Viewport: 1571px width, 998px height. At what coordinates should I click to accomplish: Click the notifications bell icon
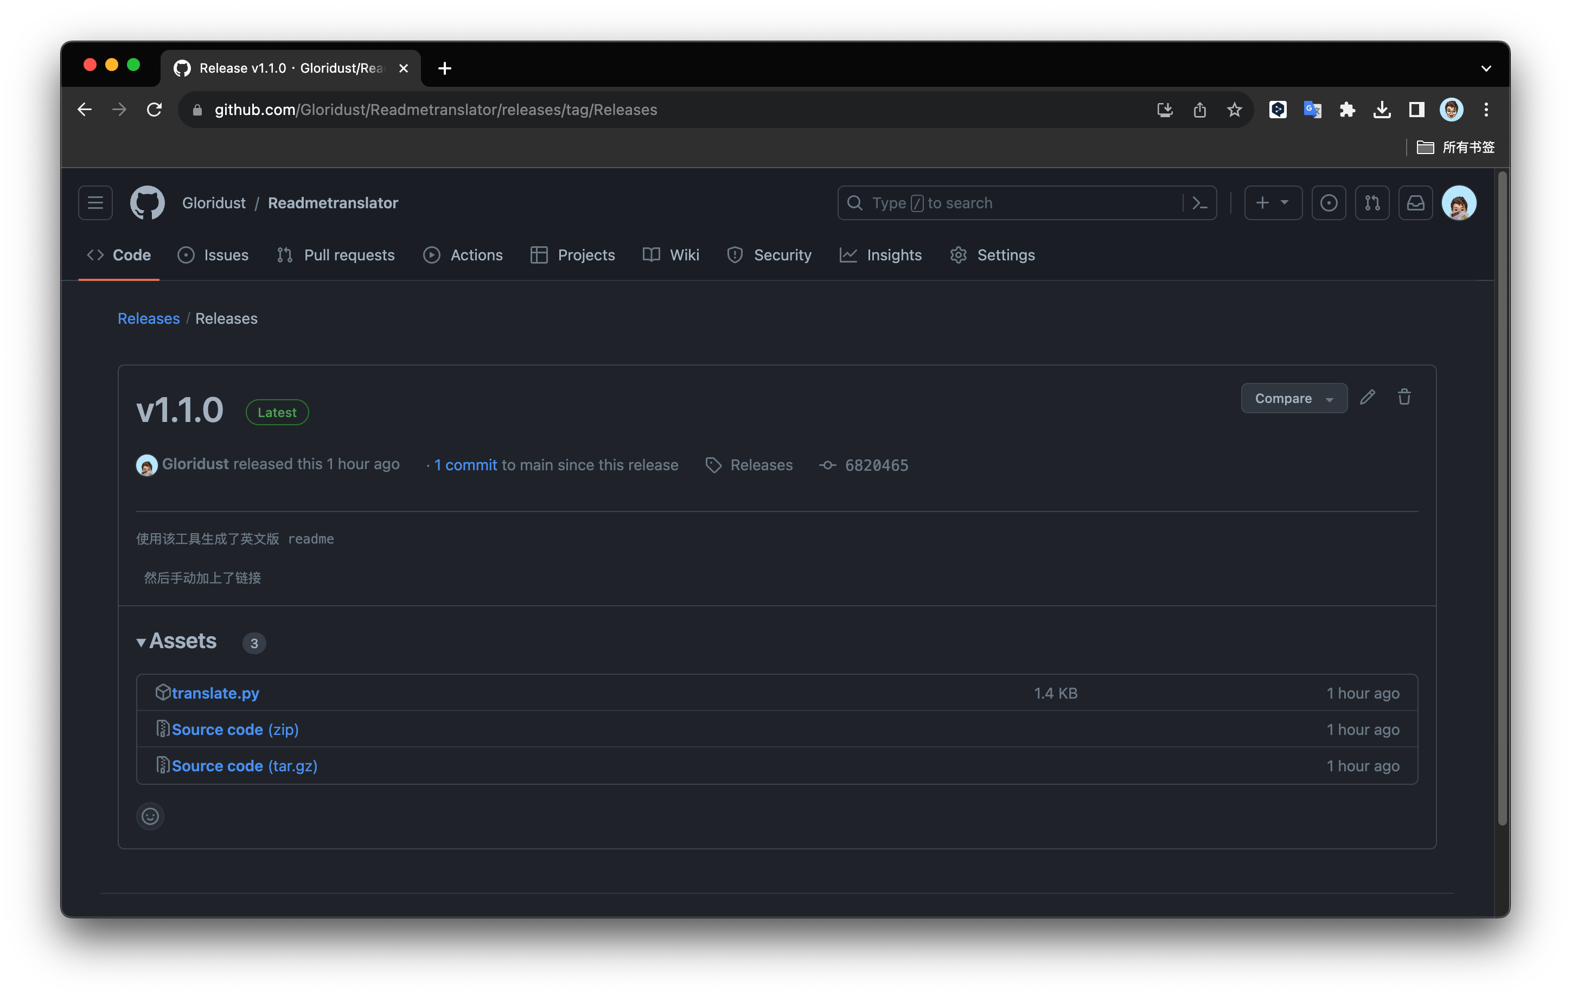point(1416,202)
